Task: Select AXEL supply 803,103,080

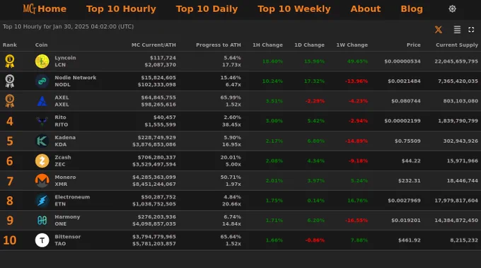Action: [460, 101]
